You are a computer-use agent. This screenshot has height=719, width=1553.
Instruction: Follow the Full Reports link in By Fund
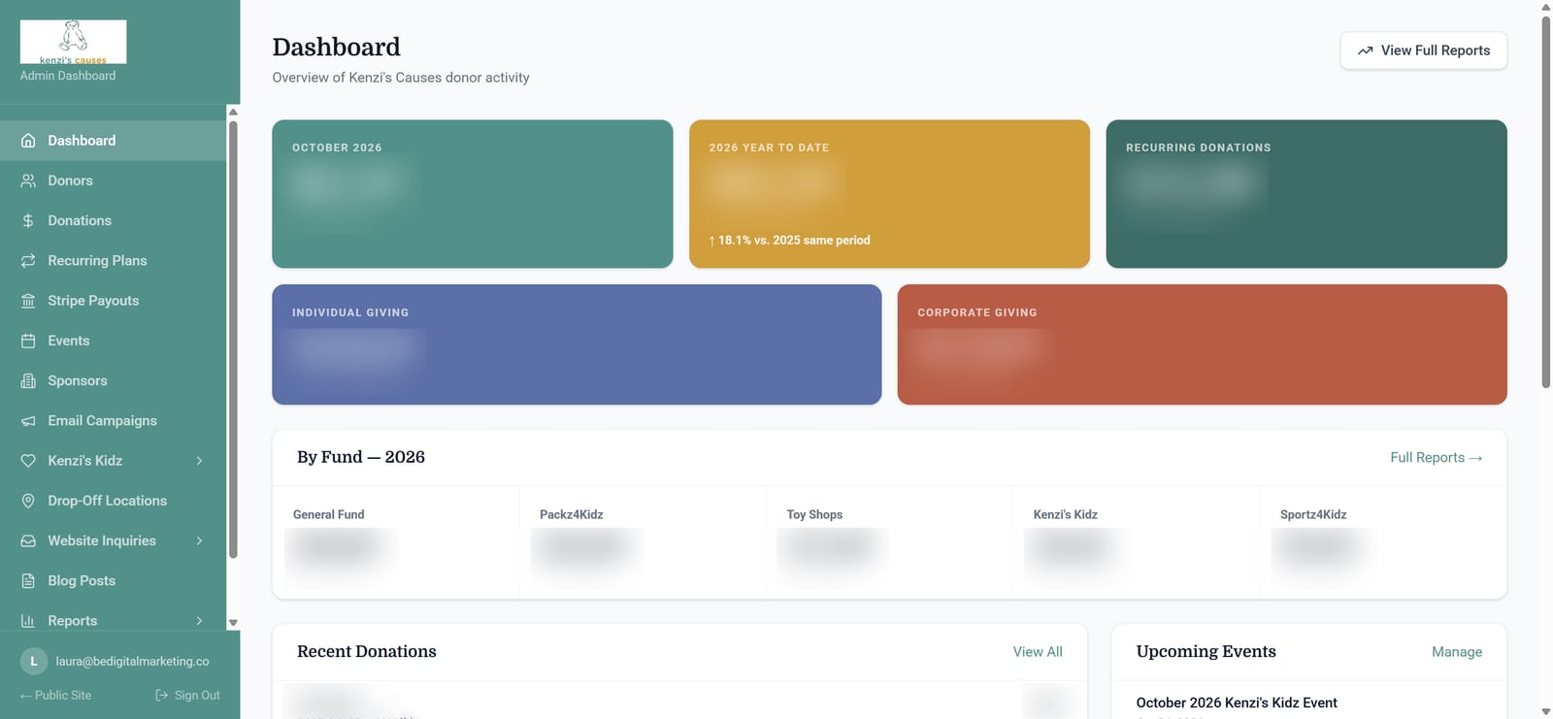1436,457
